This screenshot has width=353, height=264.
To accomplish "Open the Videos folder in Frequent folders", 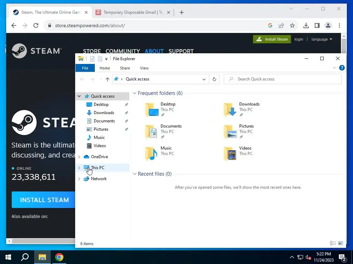I will (238, 153).
